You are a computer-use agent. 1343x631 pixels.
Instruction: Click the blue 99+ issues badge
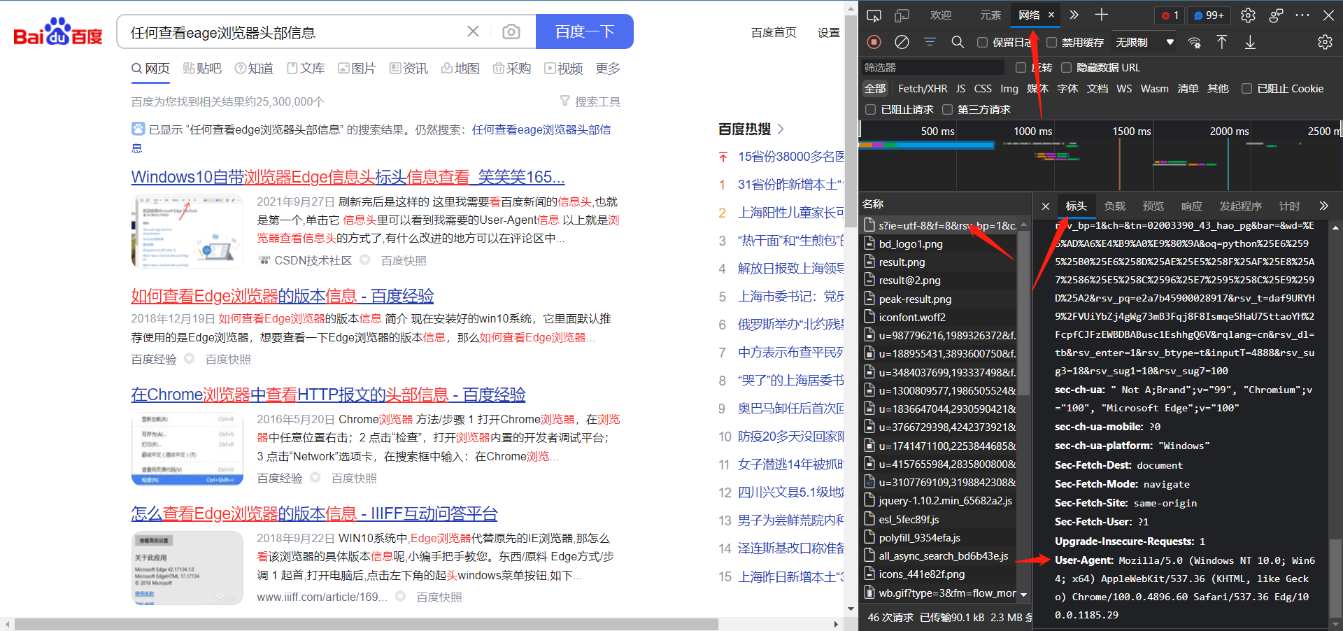(1209, 15)
